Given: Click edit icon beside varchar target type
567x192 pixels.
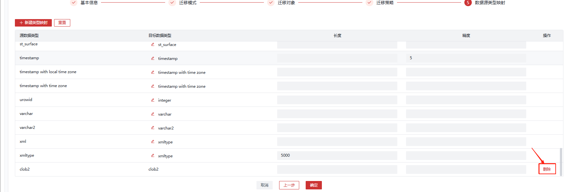Looking at the screenshot, I should coord(153,114).
